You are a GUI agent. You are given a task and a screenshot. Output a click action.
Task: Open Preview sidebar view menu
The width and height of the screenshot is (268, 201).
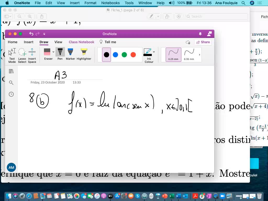(8, 16)
